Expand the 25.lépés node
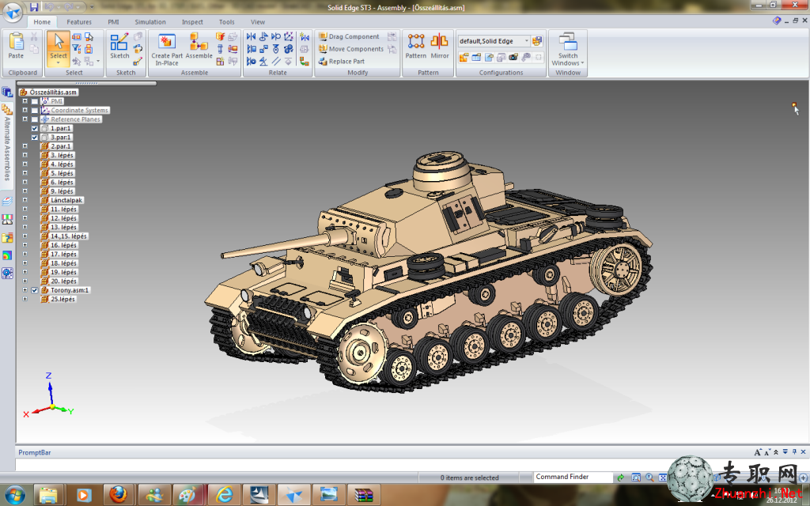 [25, 299]
